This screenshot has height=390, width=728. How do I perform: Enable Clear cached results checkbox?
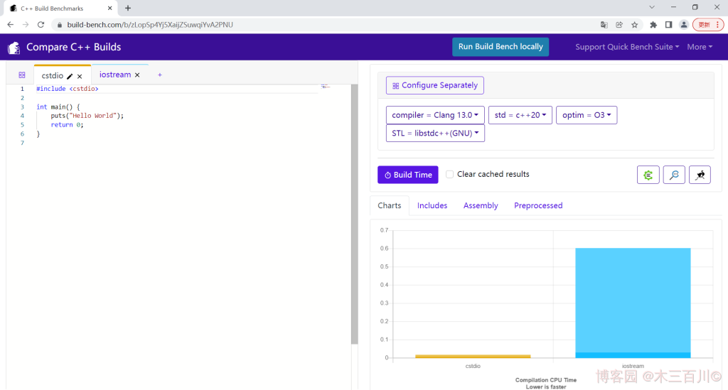pyautogui.click(x=449, y=174)
